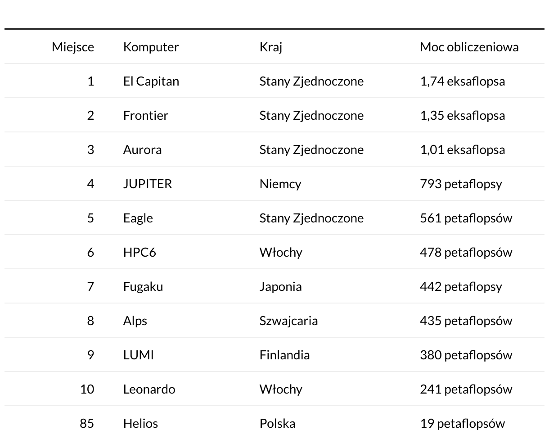This screenshot has height=444, width=549.
Task: Select Japonia in the Kraj column
Action: coord(280,286)
